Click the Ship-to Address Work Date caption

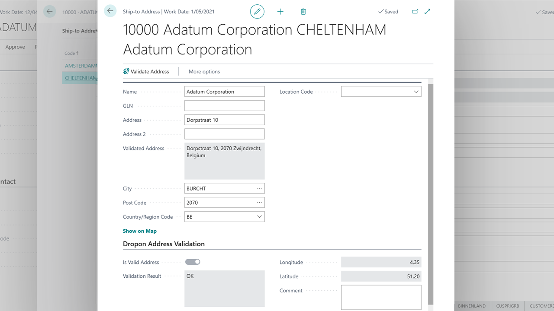(168, 12)
